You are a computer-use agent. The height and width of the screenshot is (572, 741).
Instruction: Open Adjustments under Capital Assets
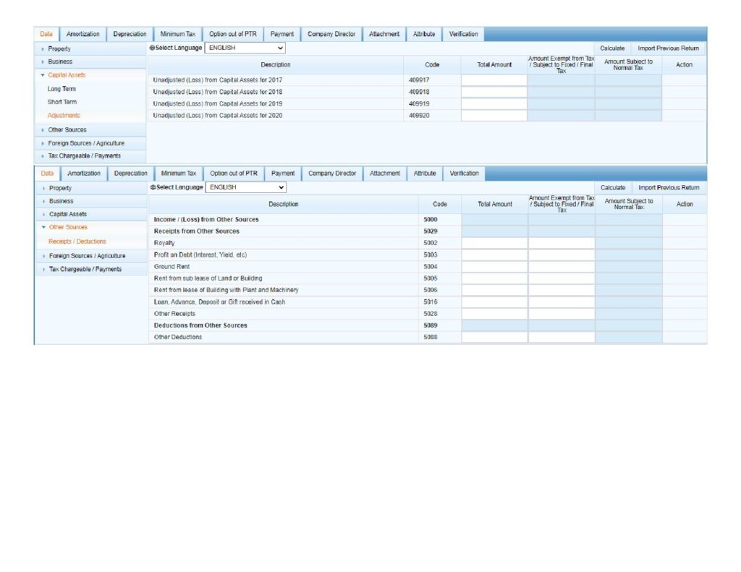pos(64,116)
